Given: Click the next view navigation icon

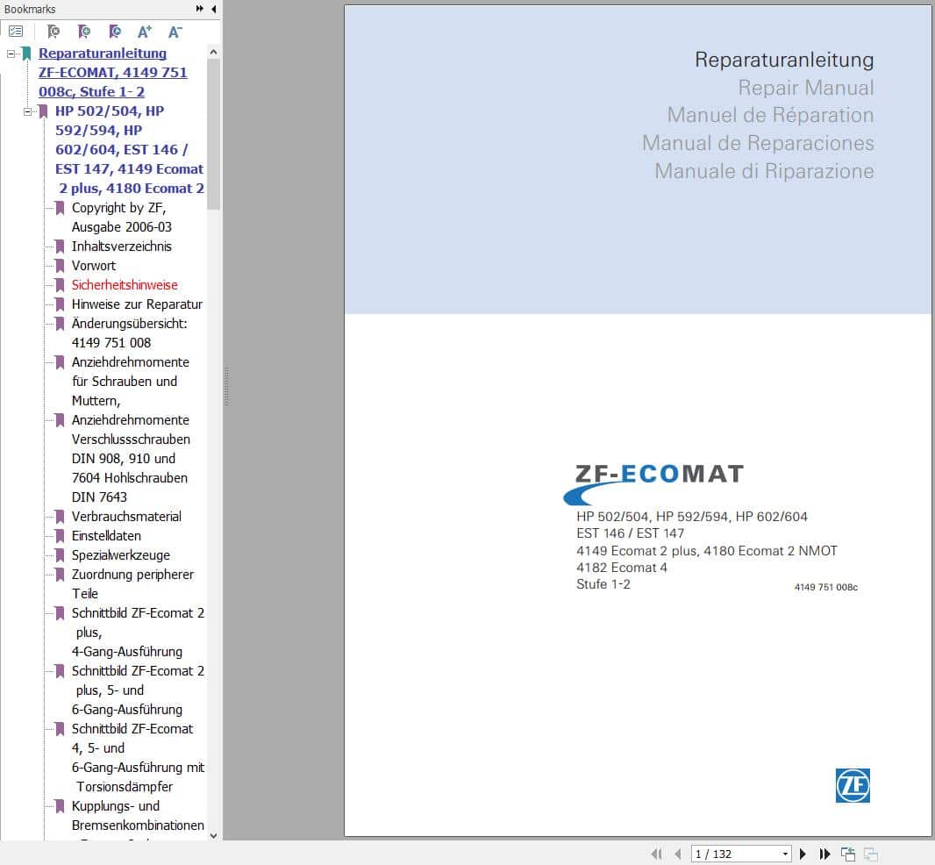Looking at the screenshot, I should (871, 854).
